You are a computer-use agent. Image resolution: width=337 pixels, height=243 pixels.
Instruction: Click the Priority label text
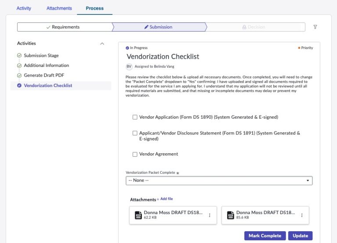307,48
